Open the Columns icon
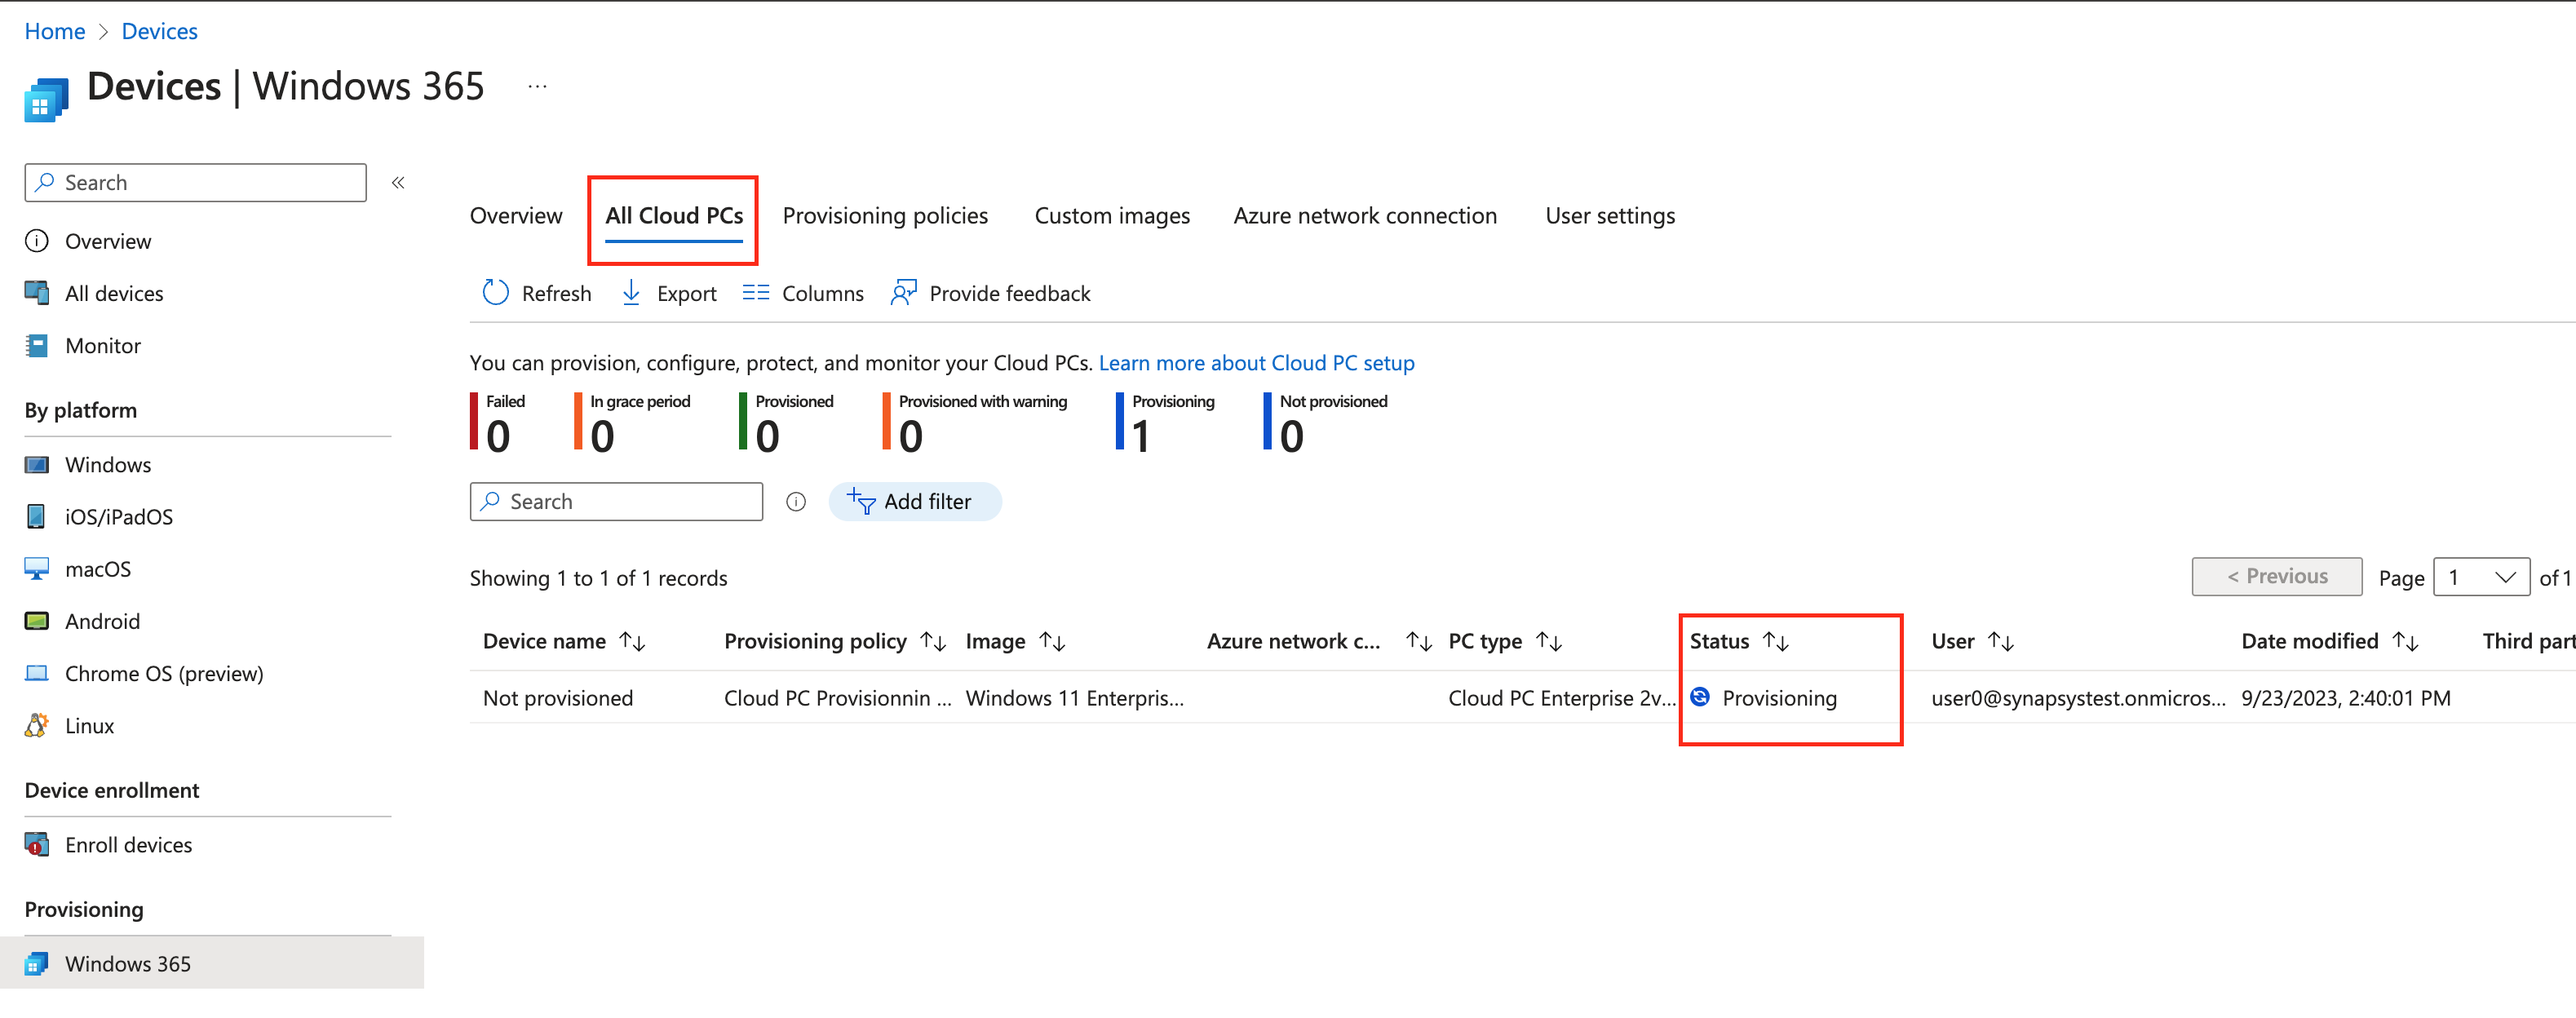 (x=757, y=293)
